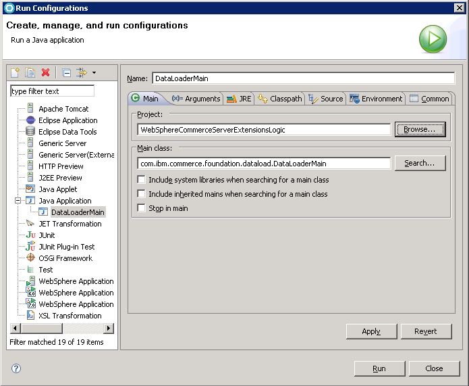Click the Browse button for Project
Screen dimensions: 469x386
(420, 129)
